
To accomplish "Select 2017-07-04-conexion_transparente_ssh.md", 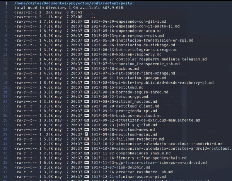I will [135, 64].
